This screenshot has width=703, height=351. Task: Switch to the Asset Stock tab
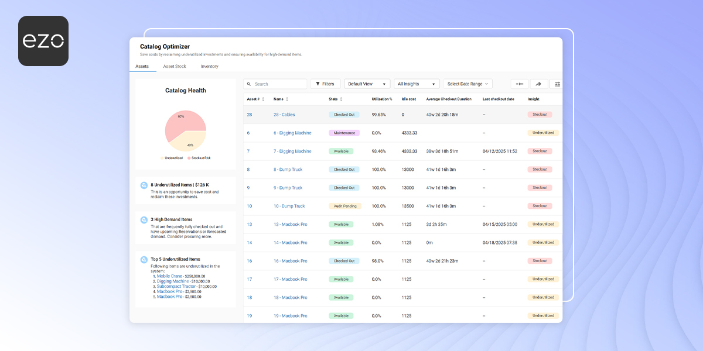click(x=175, y=67)
